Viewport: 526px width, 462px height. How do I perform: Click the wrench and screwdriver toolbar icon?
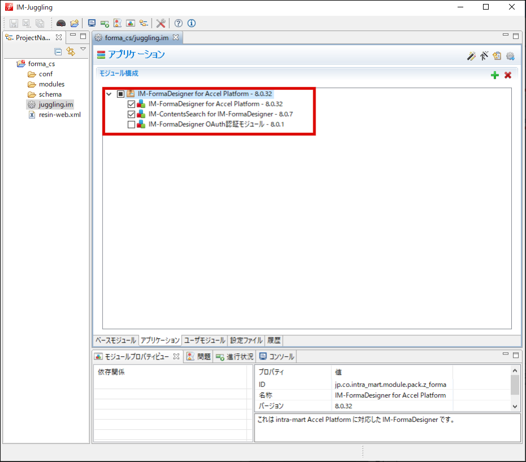[161, 23]
